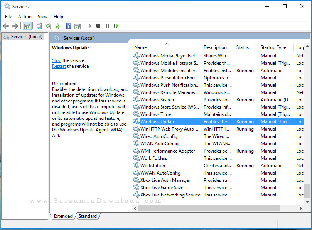Viewport: 312px width, 230px height.
Task: Sort by the Startup Type column header
Action: click(276, 47)
